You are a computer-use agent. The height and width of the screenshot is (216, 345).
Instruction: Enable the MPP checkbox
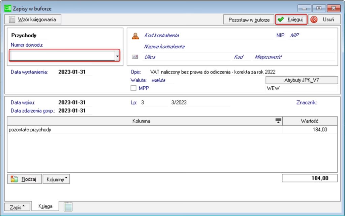pyautogui.click(x=133, y=88)
